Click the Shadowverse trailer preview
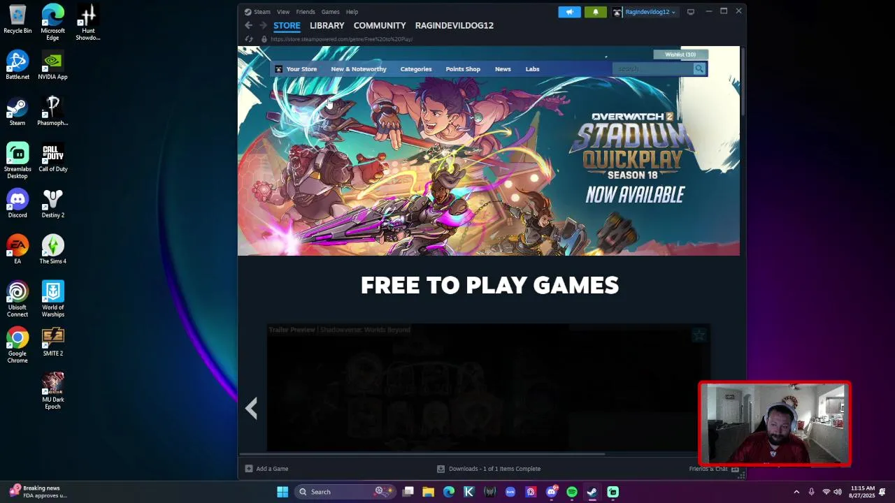This screenshot has width=895, height=503. coord(488,388)
